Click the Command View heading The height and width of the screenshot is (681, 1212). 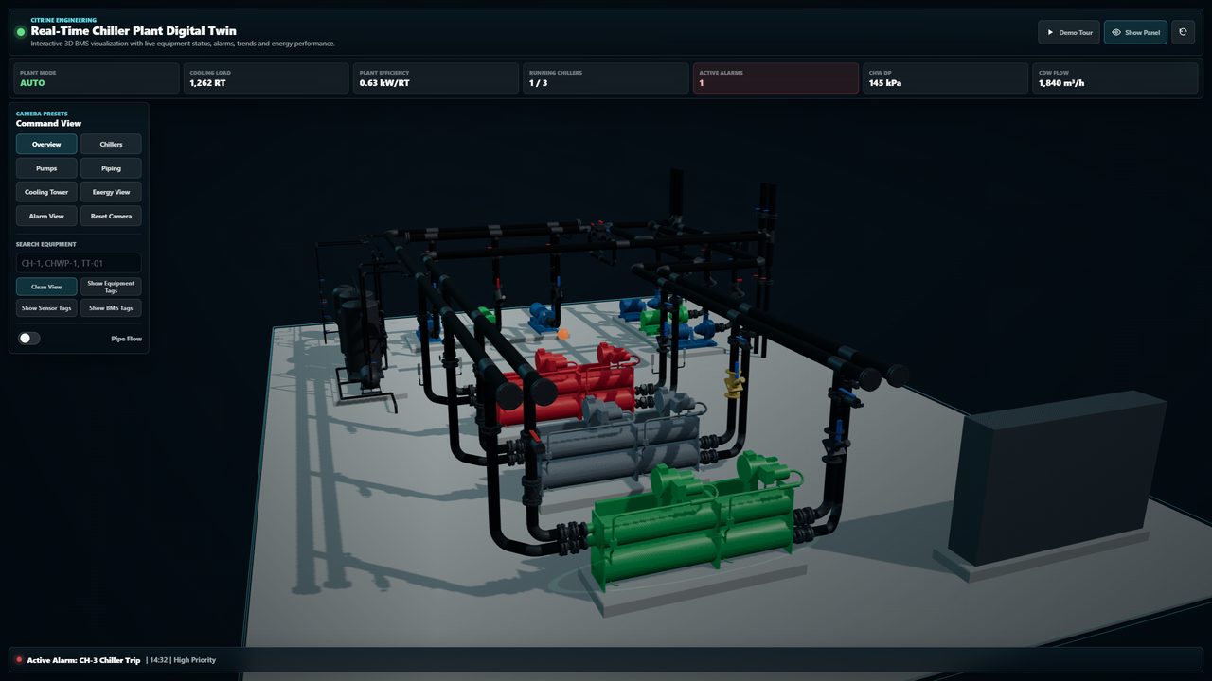coord(48,124)
